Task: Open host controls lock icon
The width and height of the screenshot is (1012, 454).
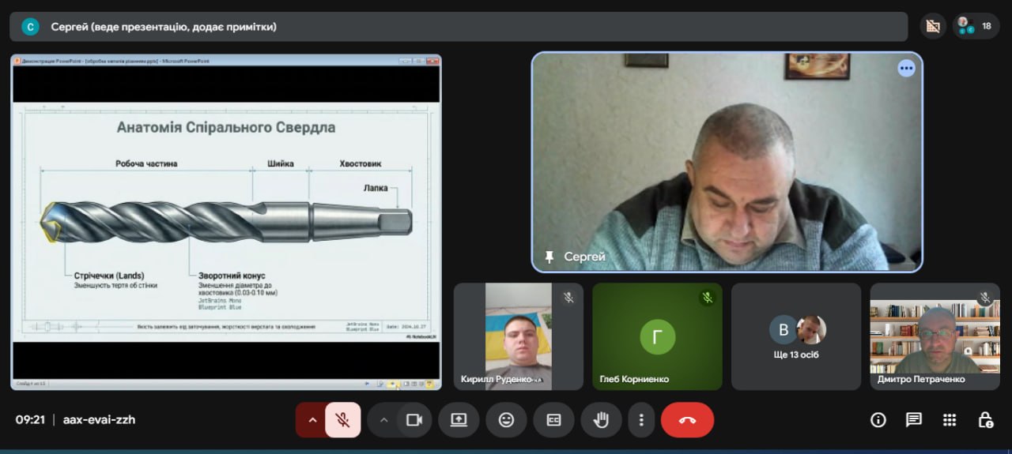Action: [985, 420]
